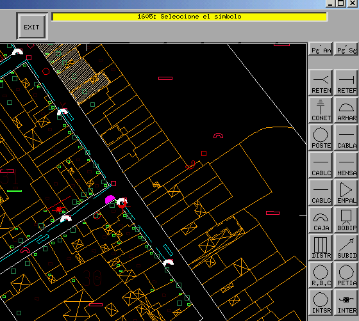Pick the INTER switch symbol
Viewport: 359px width, 321px height.
(346, 302)
